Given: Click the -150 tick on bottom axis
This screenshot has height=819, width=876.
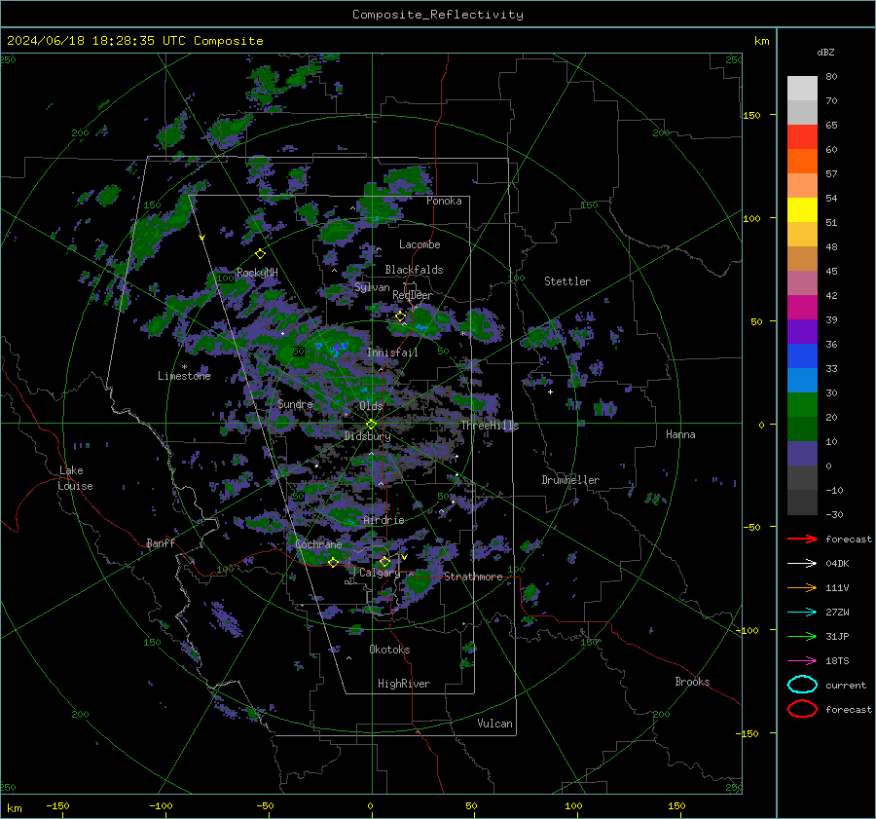Looking at the screenshot, I should (58, 805).
